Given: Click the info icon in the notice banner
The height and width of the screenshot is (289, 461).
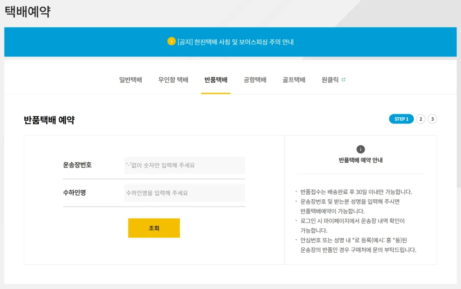Looking at the screenshot, I should tap(171, 41).
